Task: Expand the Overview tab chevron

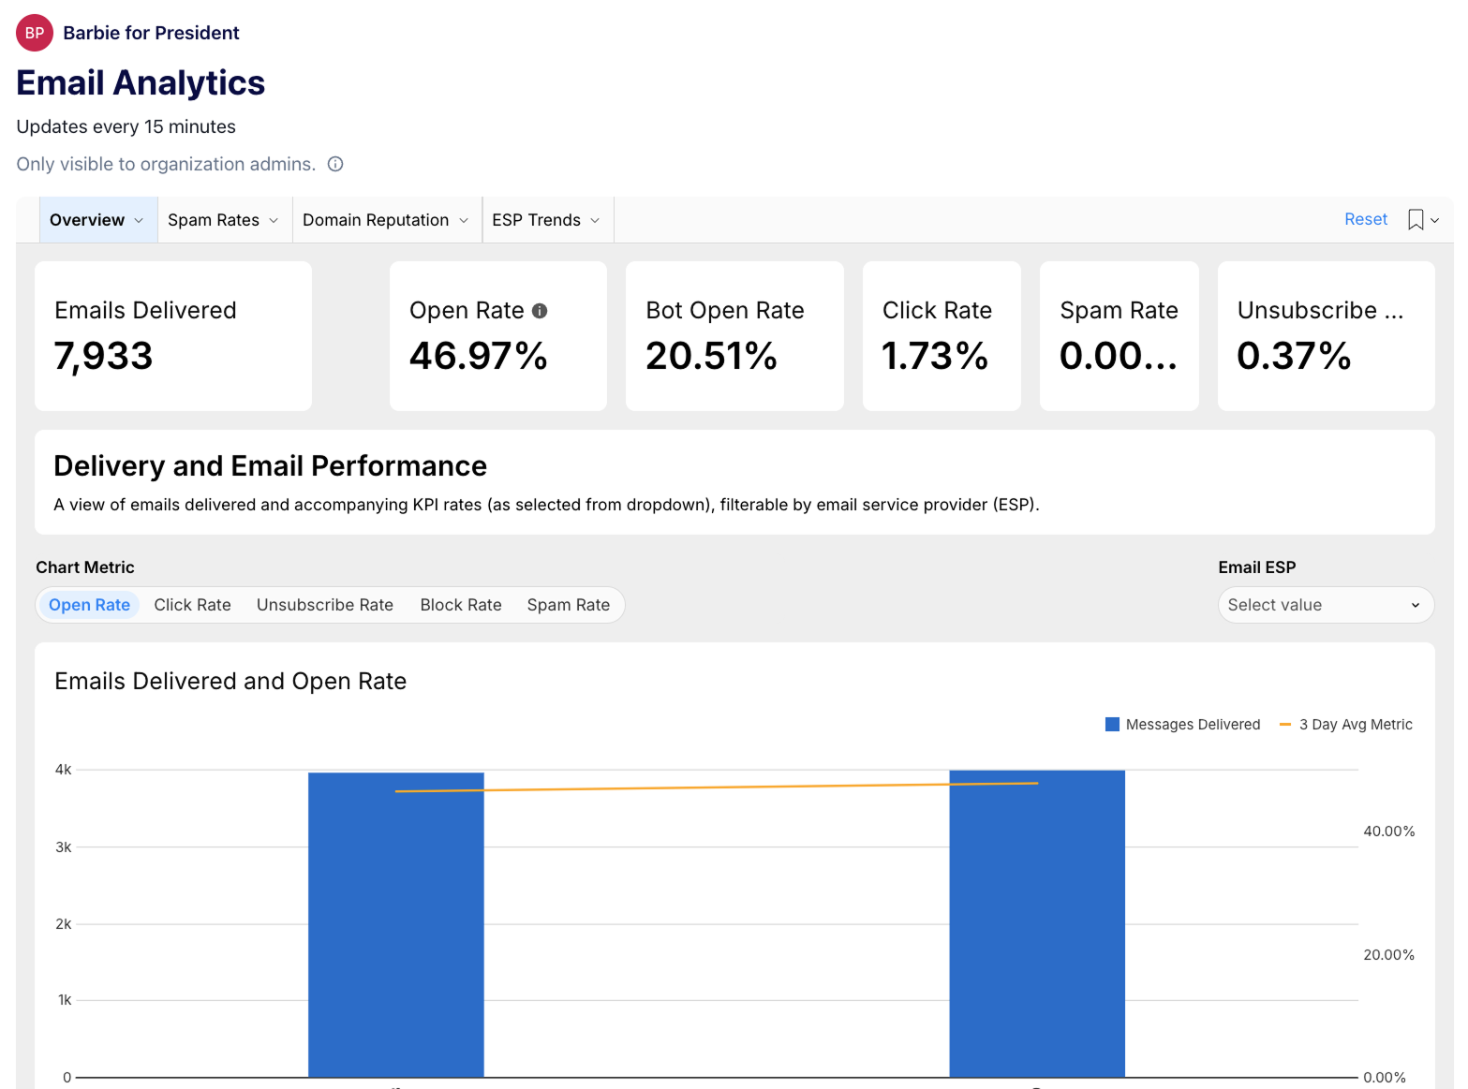Action: (140, 220)
